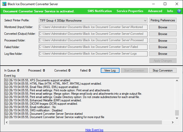This screenshot has width=183, height=132.
Task: Click the Converted counter value
Action: tap(69, 71)
